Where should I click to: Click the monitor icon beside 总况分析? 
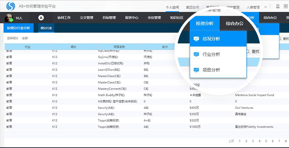click(x=196, y=39)
